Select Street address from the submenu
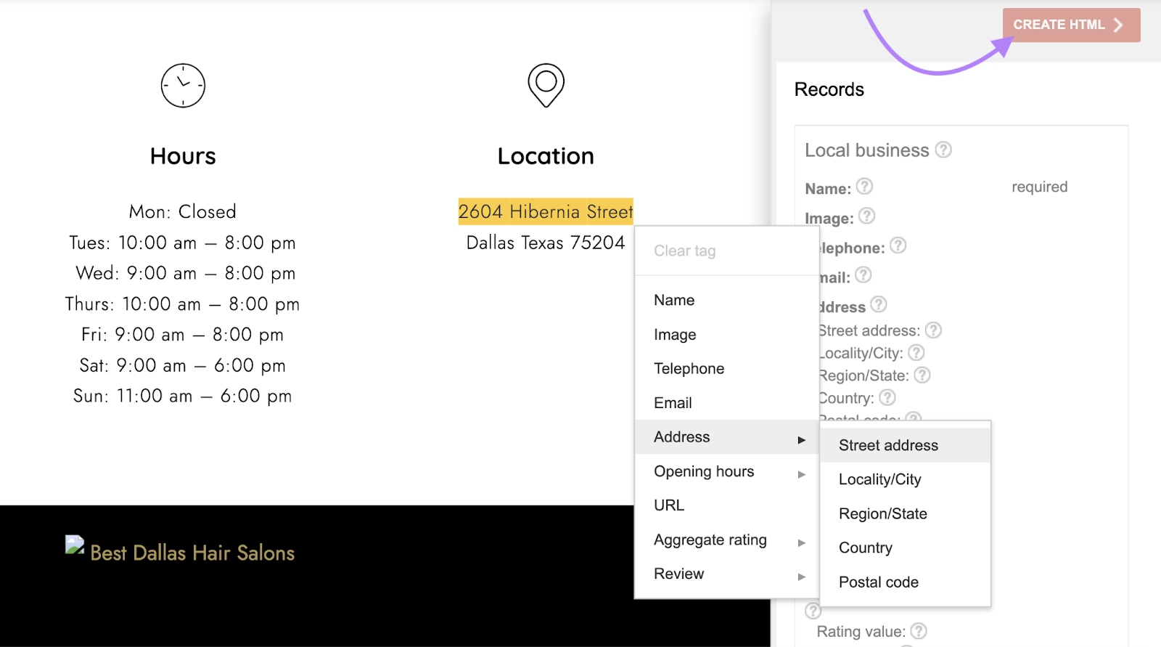This screenshot has height=647, width=1161. click(x=888, y=445)
